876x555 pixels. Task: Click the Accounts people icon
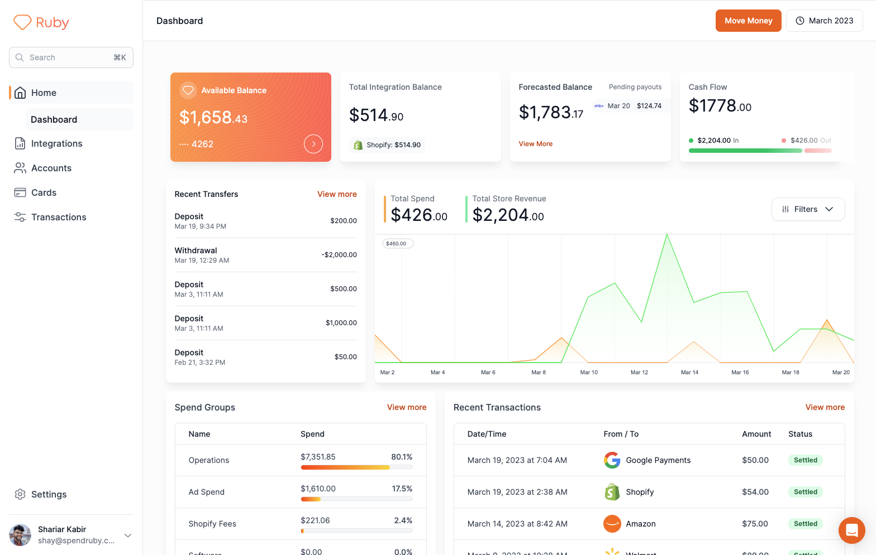pos(20,168)
